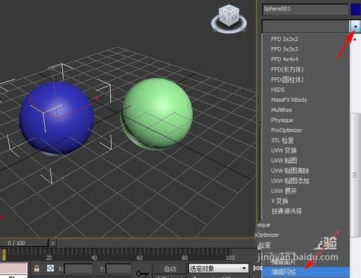Image resolution: width=361 pixels, height=278 pixels.
Task: Click the Set Key key icon
Action: pos(142,274)
